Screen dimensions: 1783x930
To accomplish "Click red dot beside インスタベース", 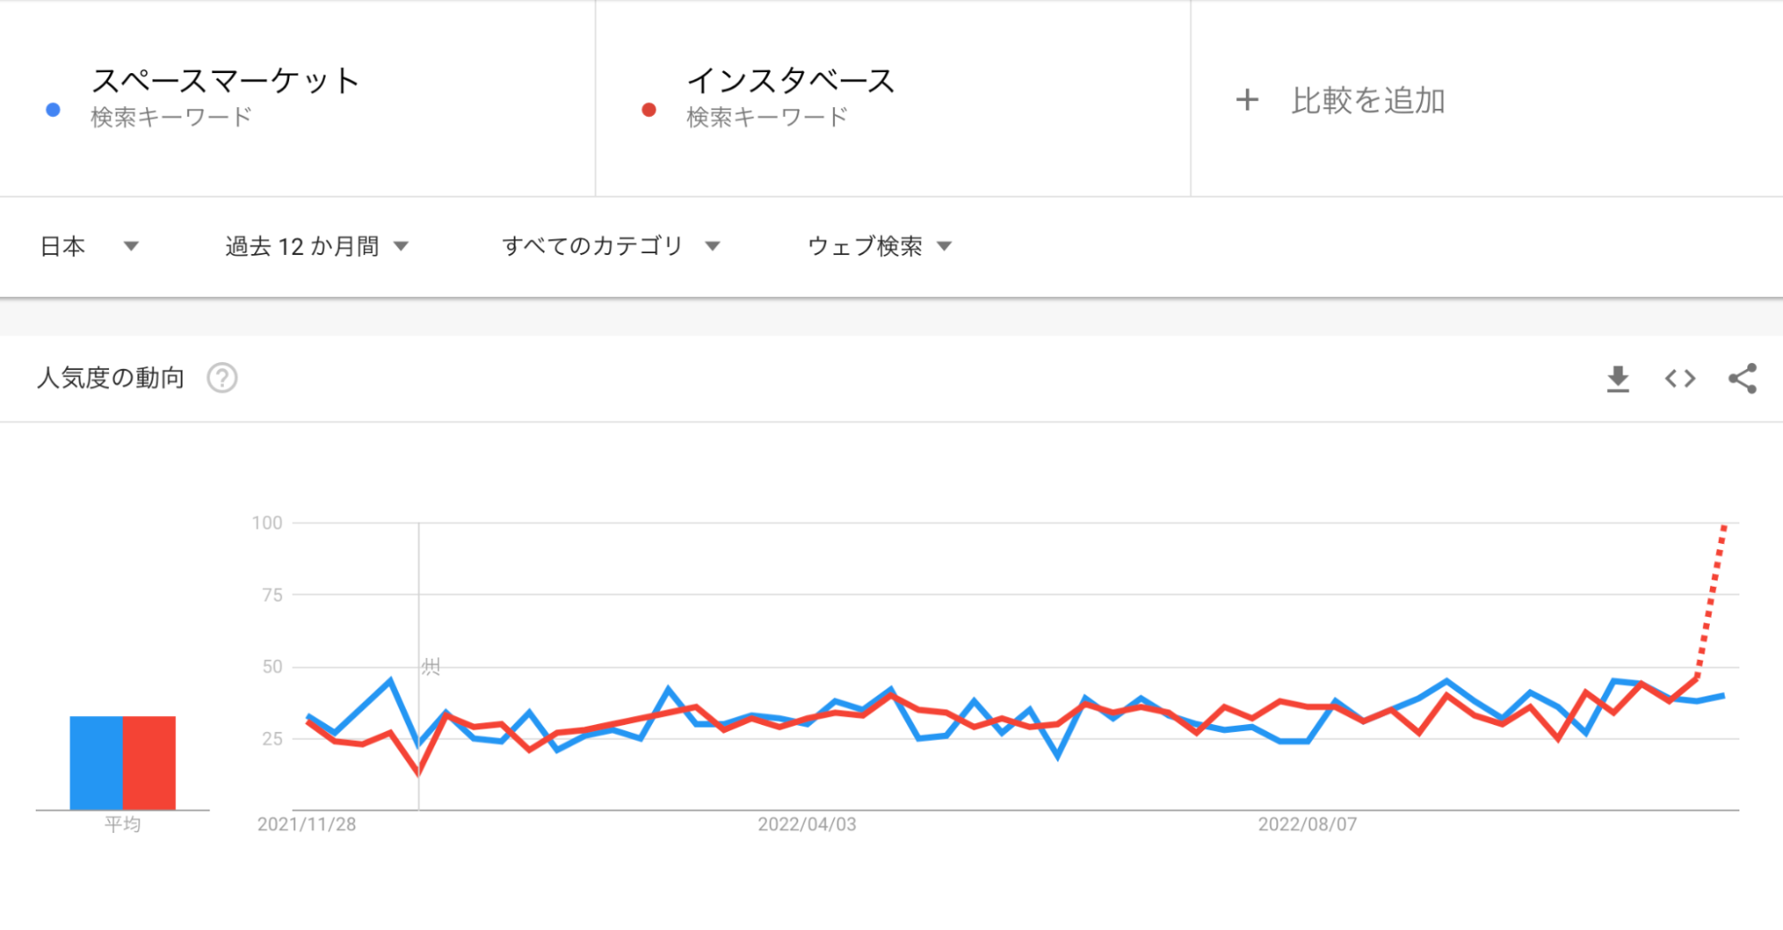I will pyautogui.click(x=649, y=110).
